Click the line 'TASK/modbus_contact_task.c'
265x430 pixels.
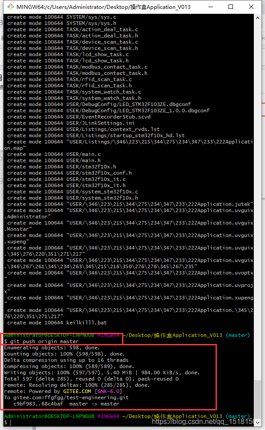(77, 67)
